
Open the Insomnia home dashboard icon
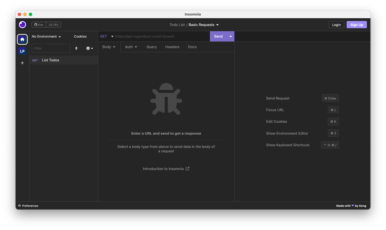[x=22, y=39]
